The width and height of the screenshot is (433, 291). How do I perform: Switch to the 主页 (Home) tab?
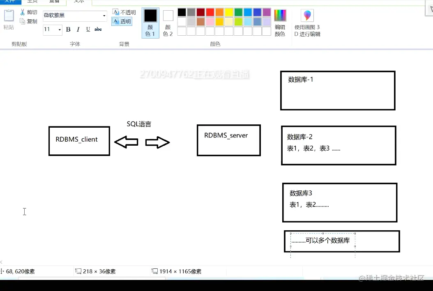(32, 1)
